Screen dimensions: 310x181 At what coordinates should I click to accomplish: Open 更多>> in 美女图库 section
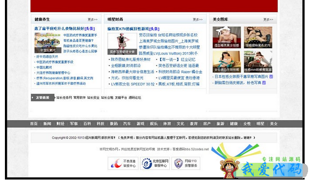pyautogui.click(x=268, y=20)
